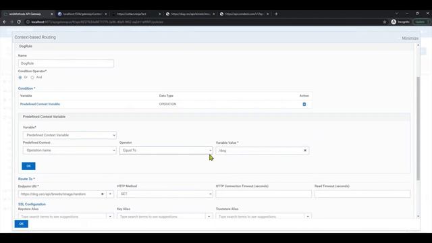Click the OPERATION data type cell
Viewport: 432px width, 243px height.
(x=167, y=104)
